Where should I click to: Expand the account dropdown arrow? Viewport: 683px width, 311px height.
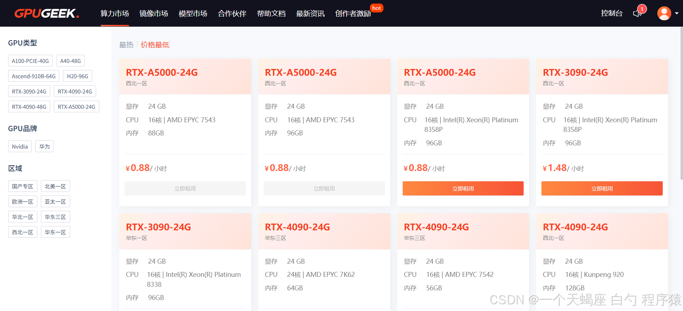point(677,14)
